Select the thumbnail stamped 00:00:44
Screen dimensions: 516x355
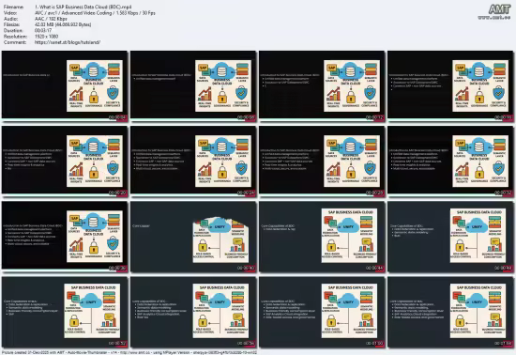click(x=322, y=237)
